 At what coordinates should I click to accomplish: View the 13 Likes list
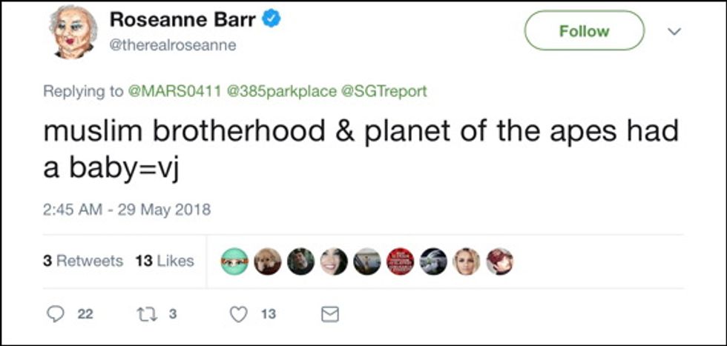(165, 261)
